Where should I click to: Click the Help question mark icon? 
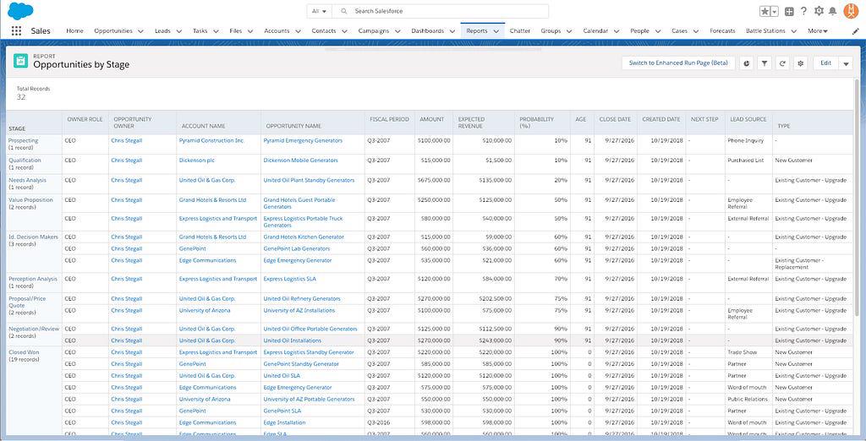[x=803, y=12]
